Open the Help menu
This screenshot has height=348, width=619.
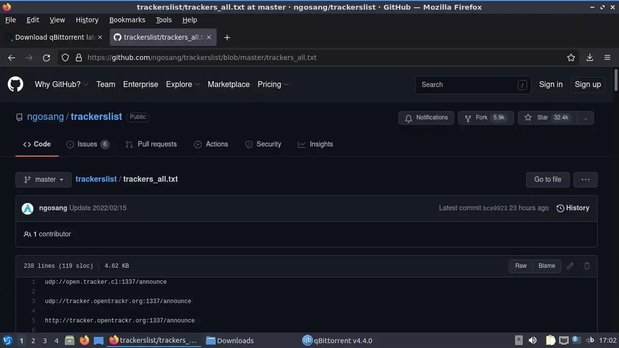point(190,20)
